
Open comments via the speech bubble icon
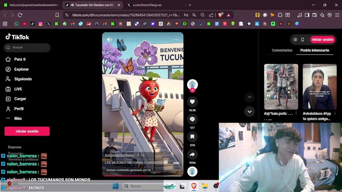(192, 119)
